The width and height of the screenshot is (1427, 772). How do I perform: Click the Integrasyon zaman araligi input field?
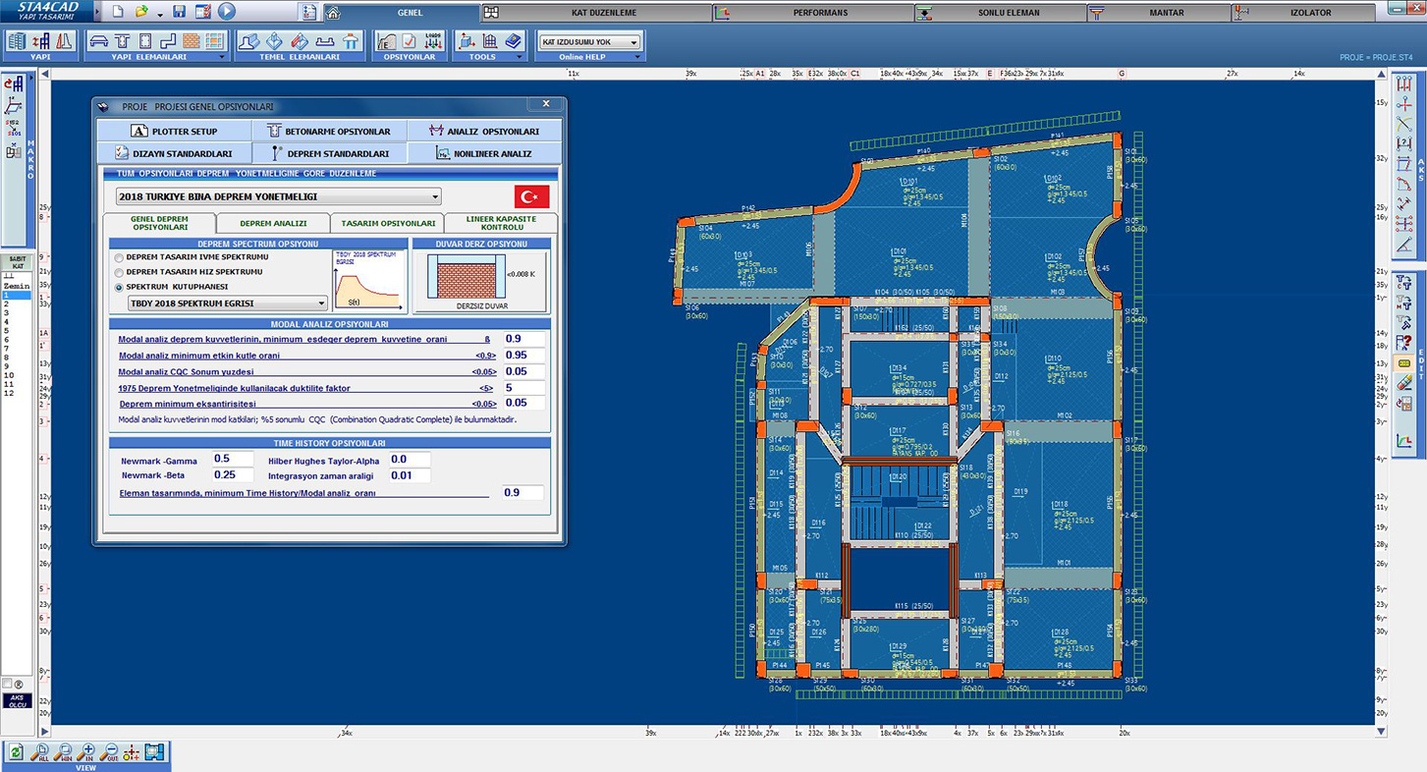tap(409, 475)
